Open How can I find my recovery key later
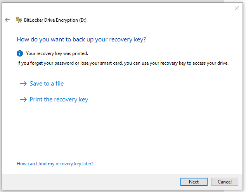 (x=55, y=164)
